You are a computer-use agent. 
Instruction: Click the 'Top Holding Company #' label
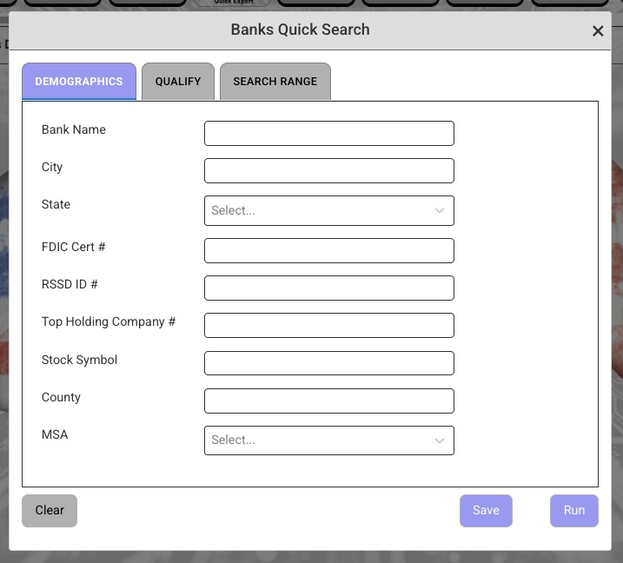click(109, 321)
